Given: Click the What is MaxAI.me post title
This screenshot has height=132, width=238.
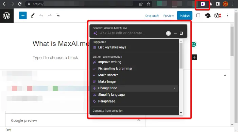Looking at the screenshot, I should pos(61,44).
